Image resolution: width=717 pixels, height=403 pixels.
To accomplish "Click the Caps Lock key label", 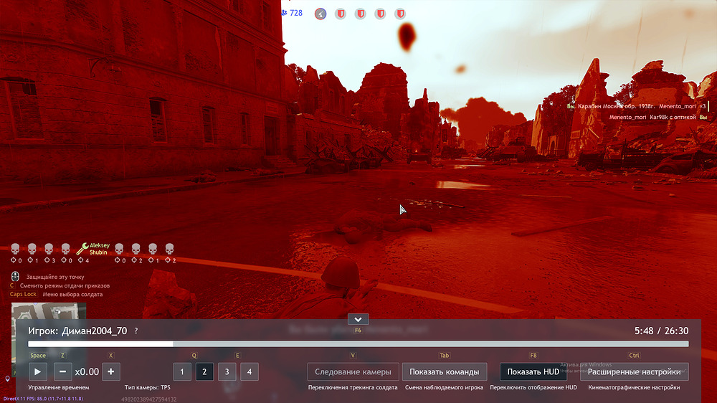I will (x=23, y=294).
